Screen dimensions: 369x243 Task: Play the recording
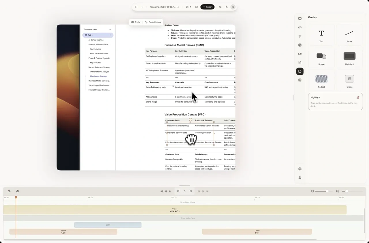184,191
